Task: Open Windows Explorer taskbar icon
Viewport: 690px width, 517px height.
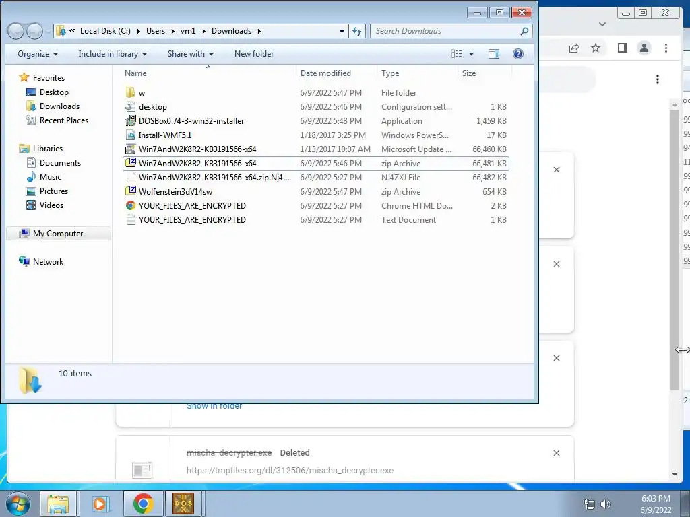Action: pyautogui.click(x=58, y=504)
